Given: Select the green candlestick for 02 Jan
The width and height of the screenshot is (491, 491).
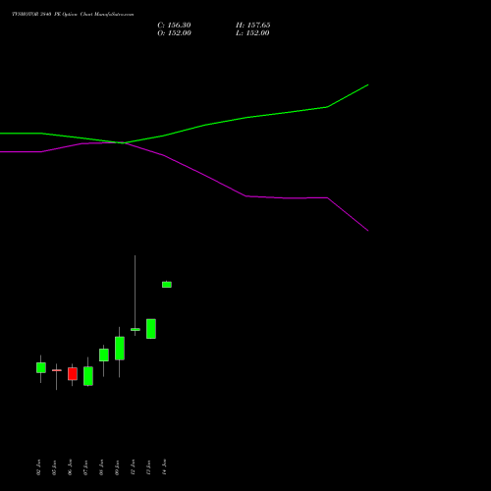Looking at the screenshot, I should click(41, 367).
